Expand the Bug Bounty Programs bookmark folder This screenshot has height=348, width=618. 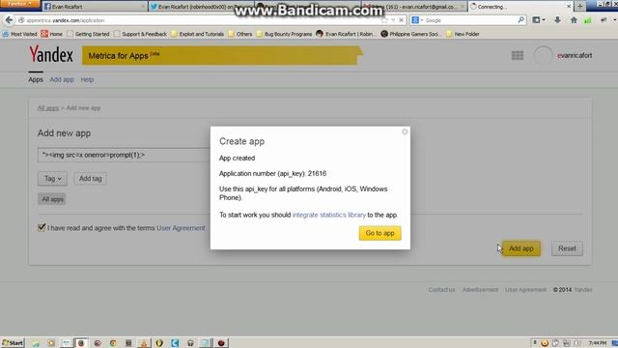pos(284,34)
